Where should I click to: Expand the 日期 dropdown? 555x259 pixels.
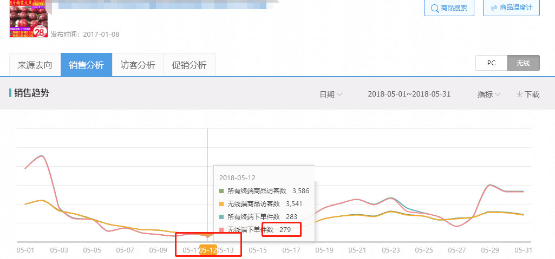331,94
